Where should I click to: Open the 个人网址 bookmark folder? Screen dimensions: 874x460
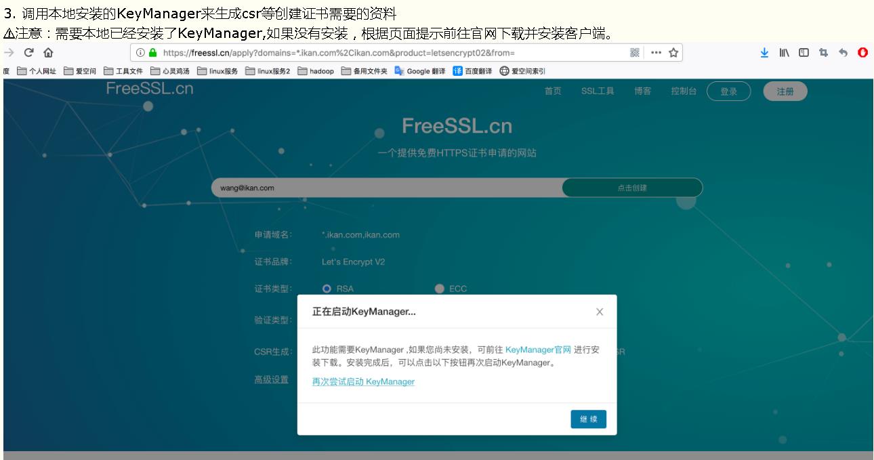tap(37, 71)
